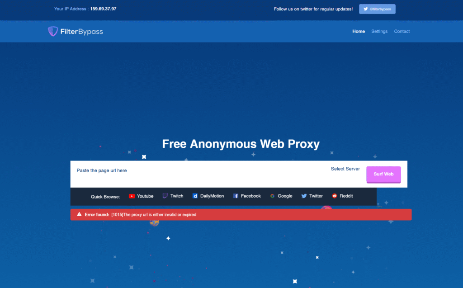
Task: Click the Surf Web button
Action: point(383,174)
